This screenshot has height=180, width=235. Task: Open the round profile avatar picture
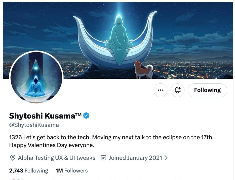point(36,78)
